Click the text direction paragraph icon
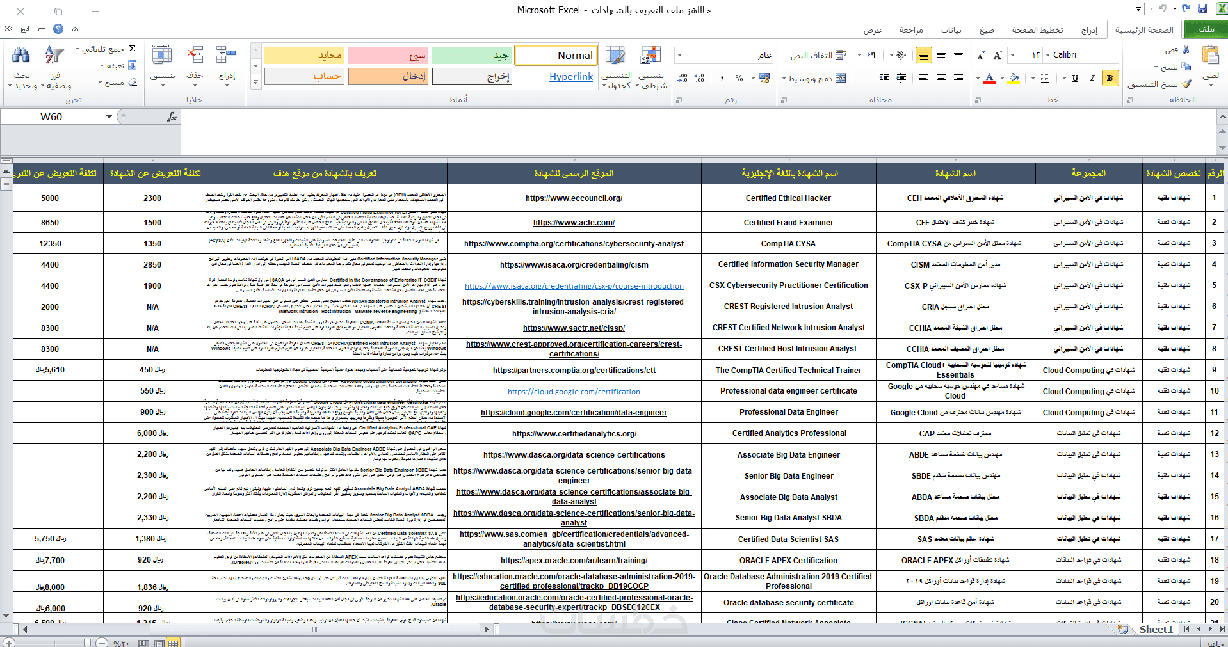This screenshot has width=1228, height=647. coord(871,55)
